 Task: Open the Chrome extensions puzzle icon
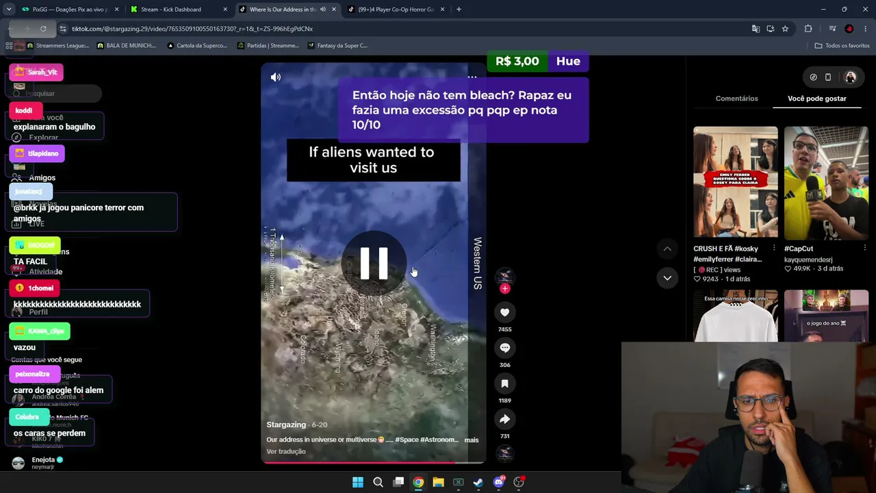click(x=808, y=29)
